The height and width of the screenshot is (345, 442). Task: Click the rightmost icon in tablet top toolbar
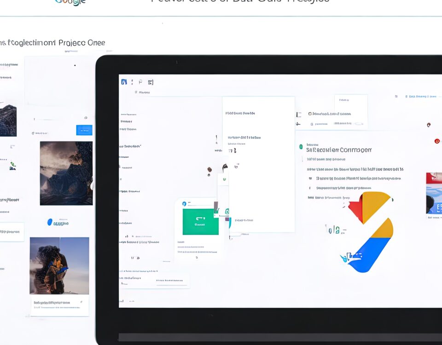[x=151, y=82]
